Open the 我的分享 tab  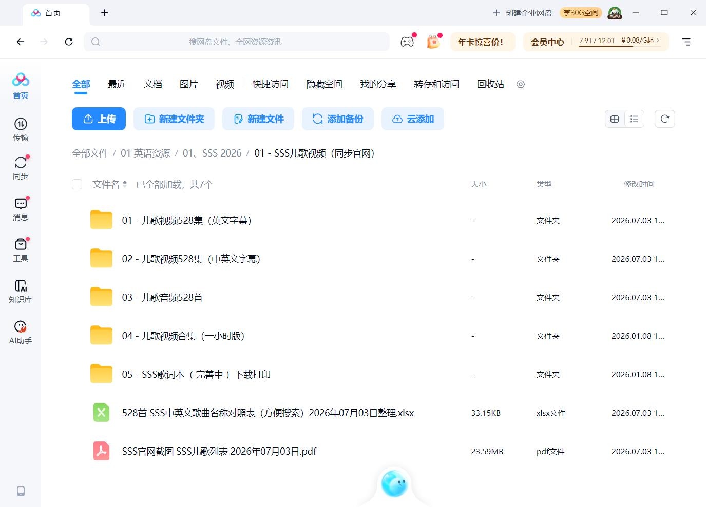pos(378,84)
